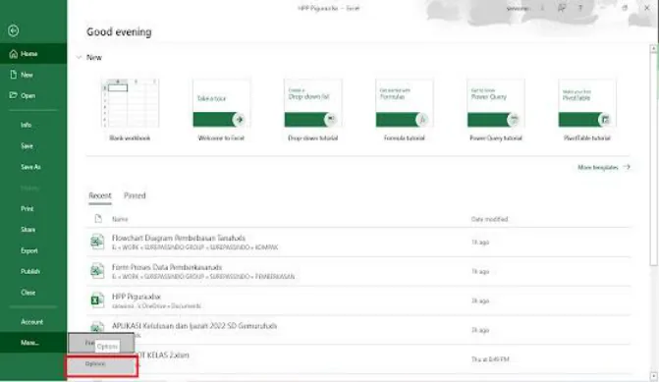This screenshot has height=382, width=659.
Task: Click the file icon beside Flowchart Diagram Pembebasan Tanah
Action: point(97,242)
